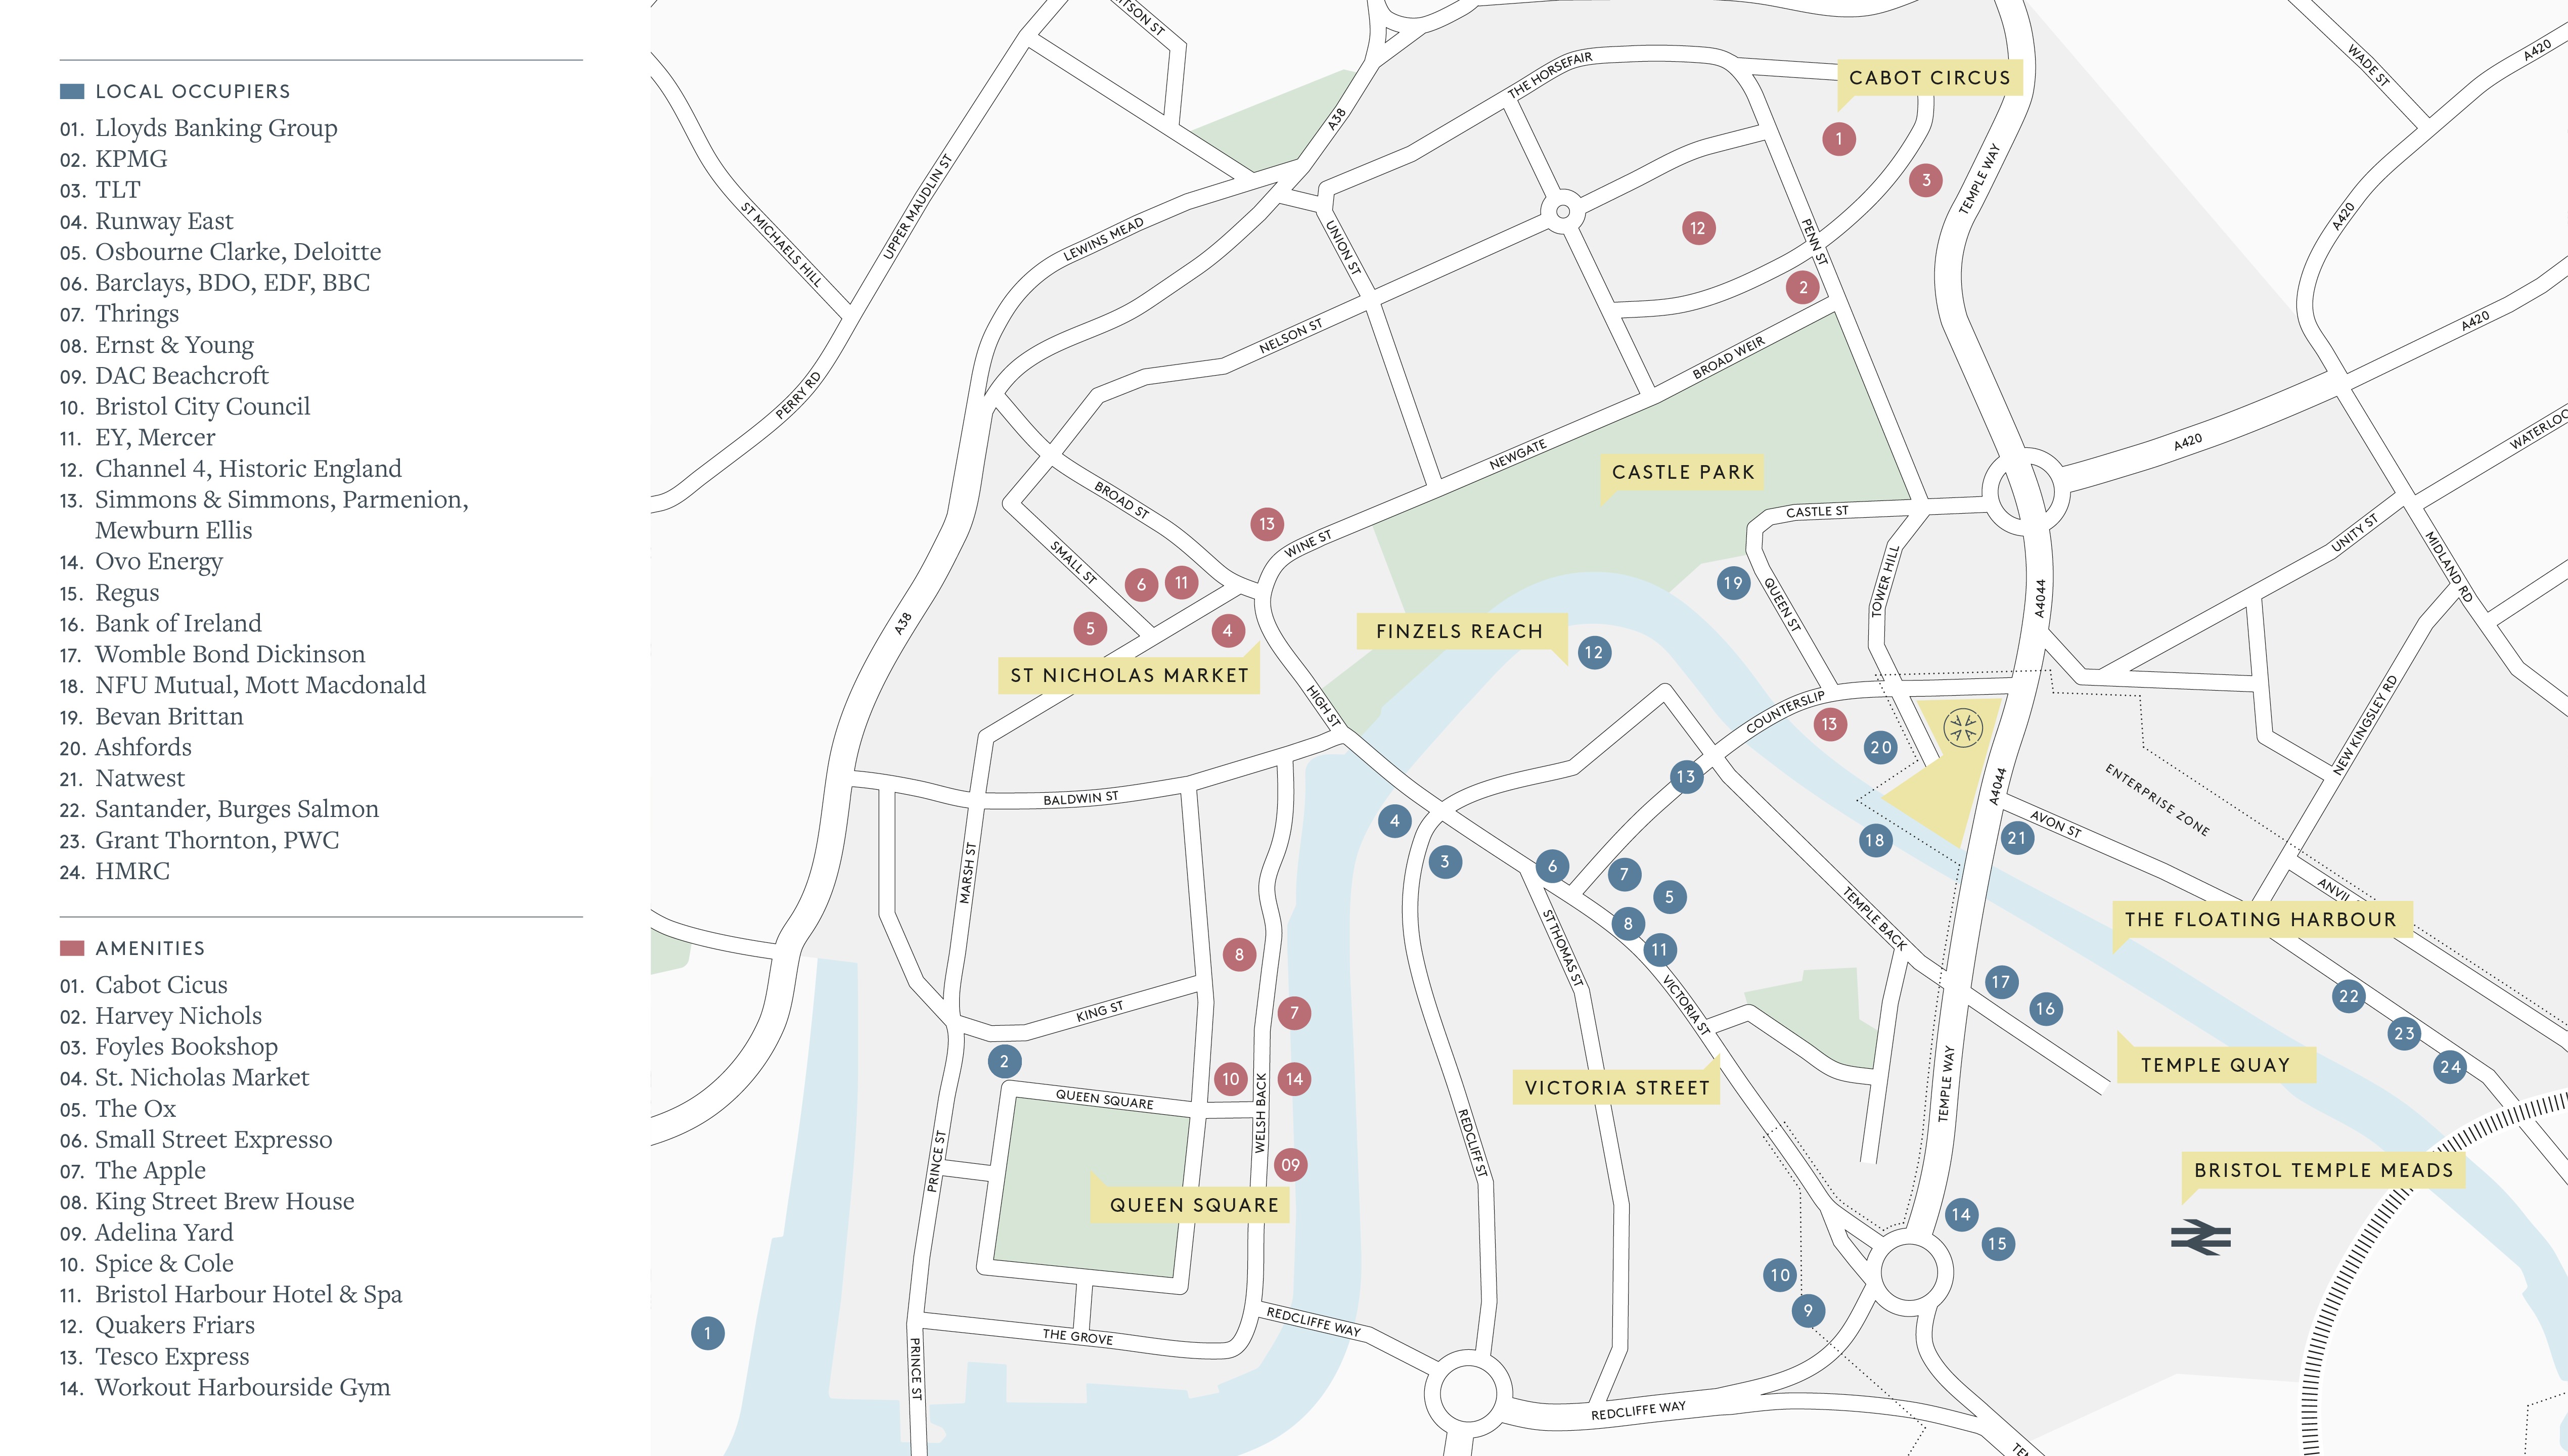The width and height of the screenshot is (2568, 1456).
Task: Select blue marker 13 near Counterslip
Action: 1686,777
